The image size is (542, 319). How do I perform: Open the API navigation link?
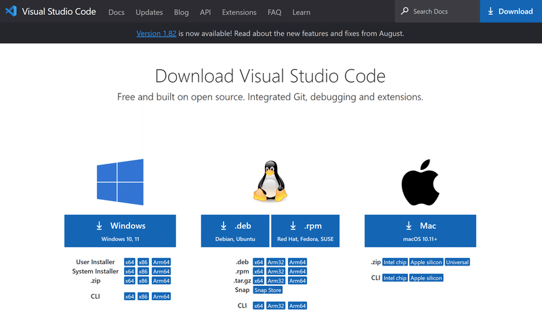[205, 12]
